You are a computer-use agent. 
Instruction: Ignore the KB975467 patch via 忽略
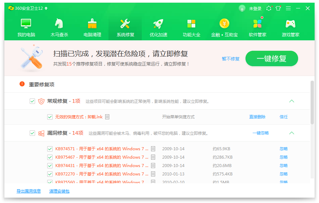click(x=283, y=157)
